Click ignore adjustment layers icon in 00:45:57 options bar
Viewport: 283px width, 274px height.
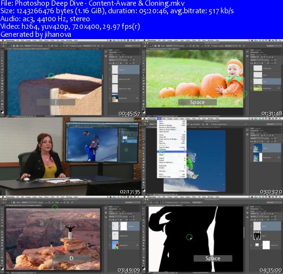pos(99,46)
